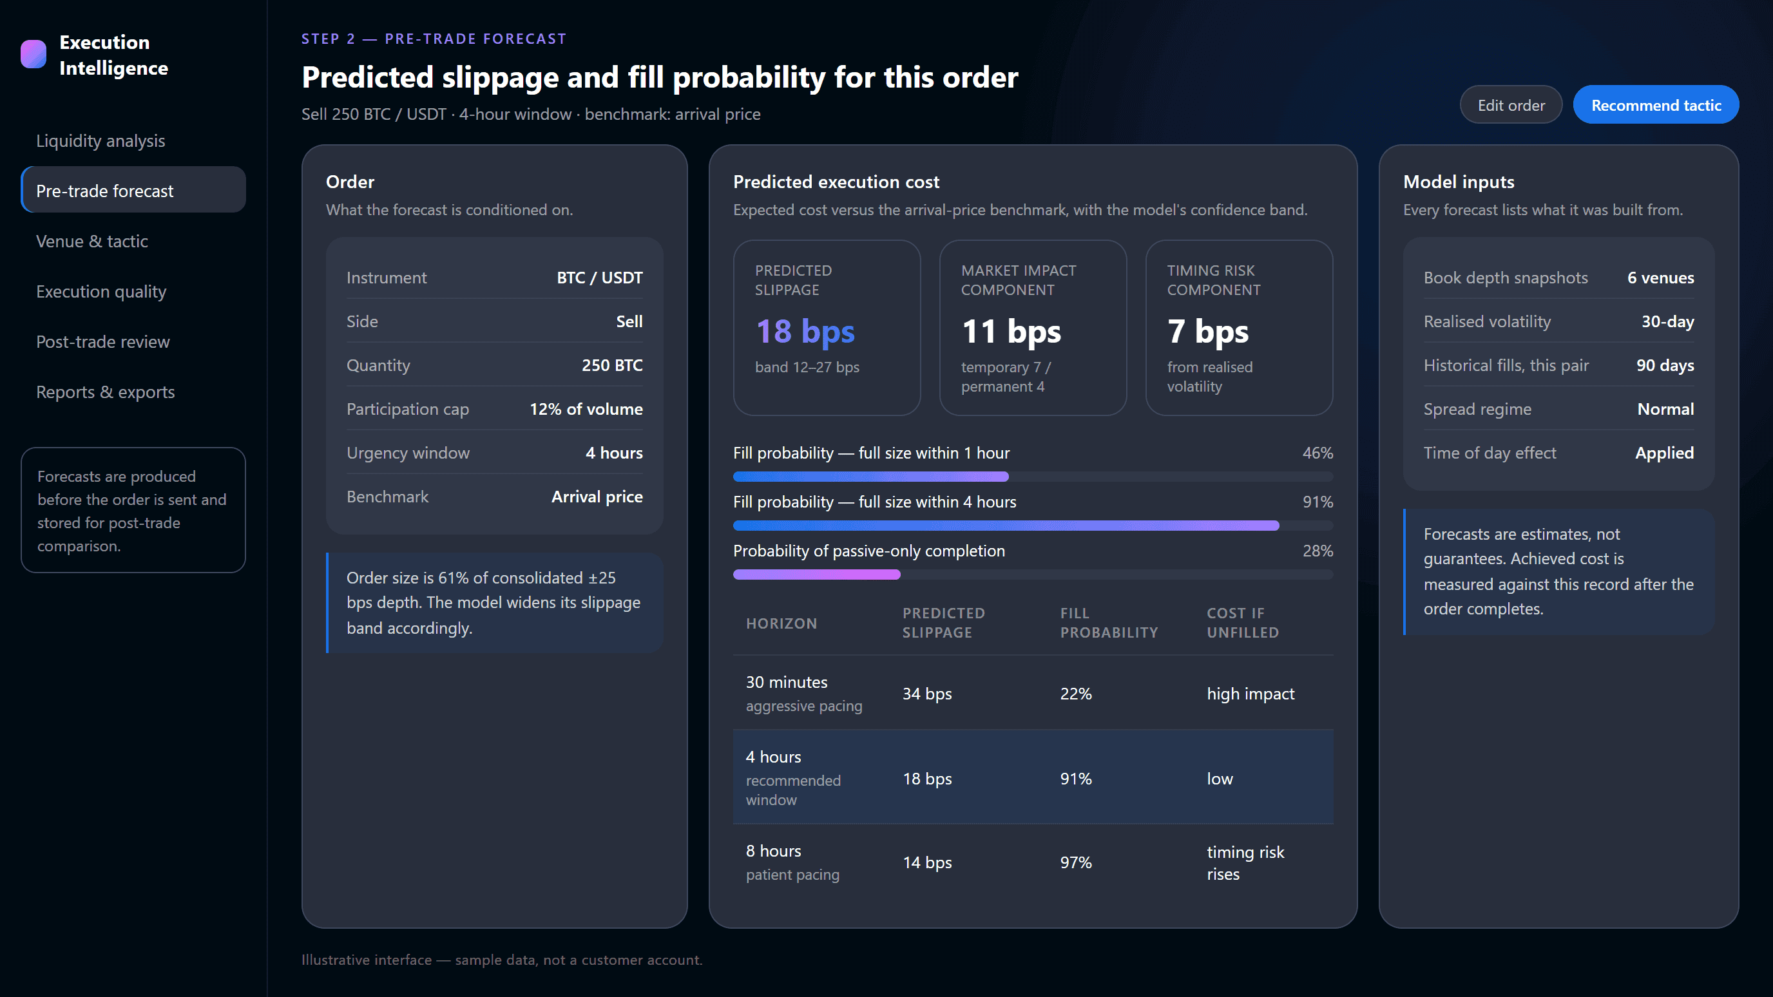Click the Arrival price benchmark value
The image size is (1773, 997).
597,496
